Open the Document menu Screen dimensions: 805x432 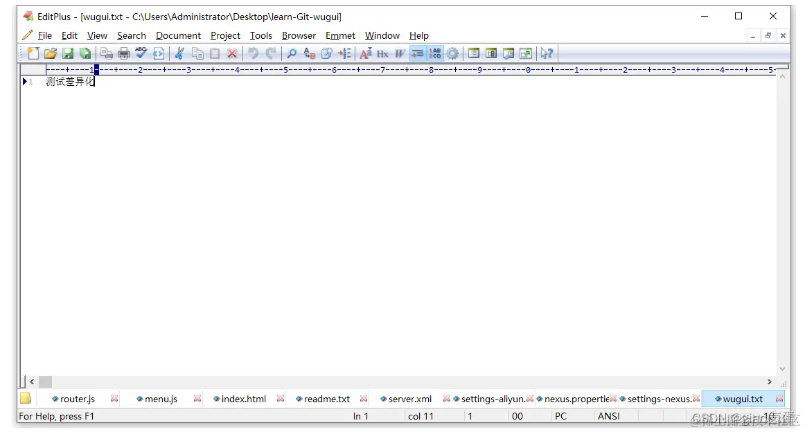(178, 35)
